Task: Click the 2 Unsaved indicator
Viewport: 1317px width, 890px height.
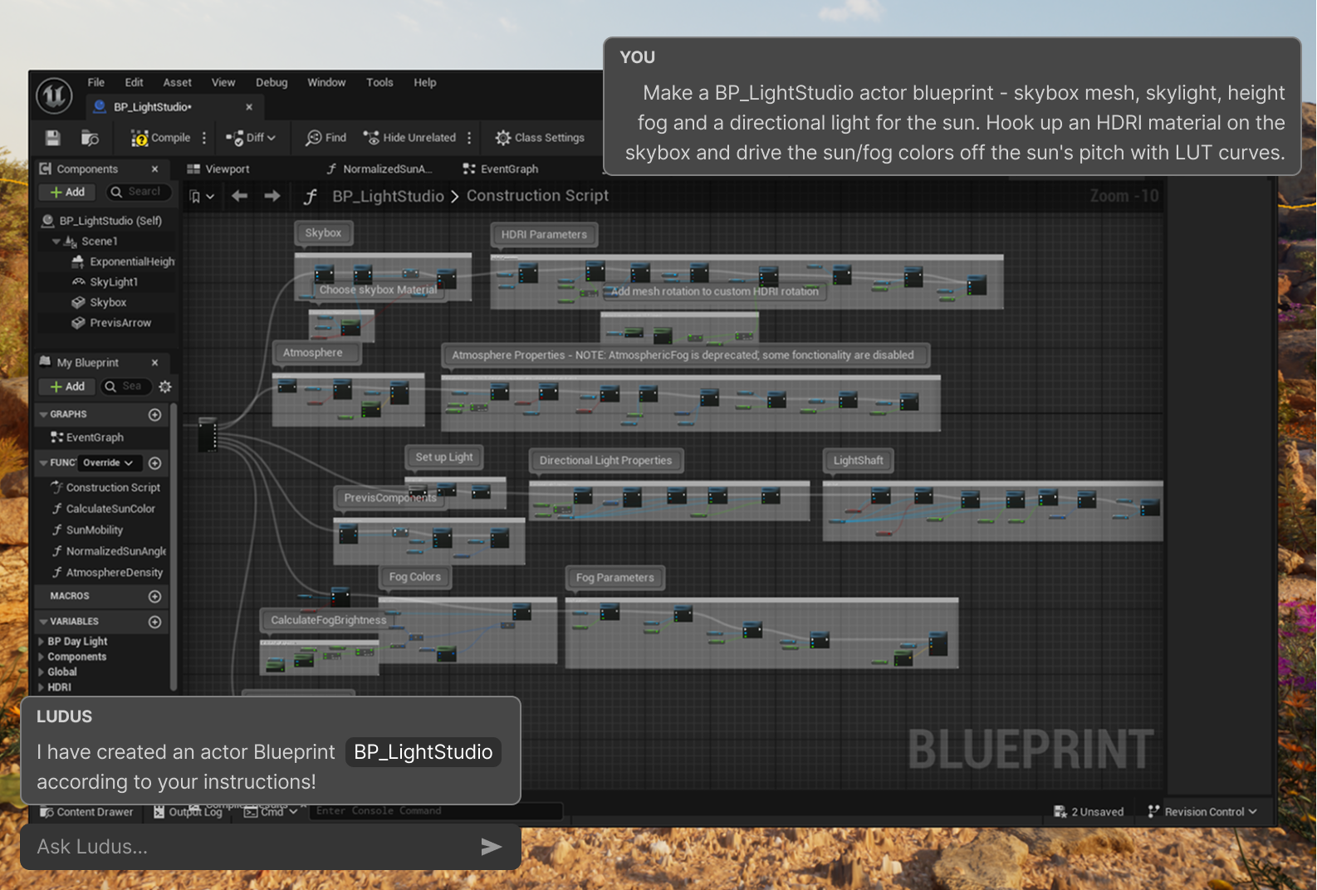Action: click(1089, 812)
